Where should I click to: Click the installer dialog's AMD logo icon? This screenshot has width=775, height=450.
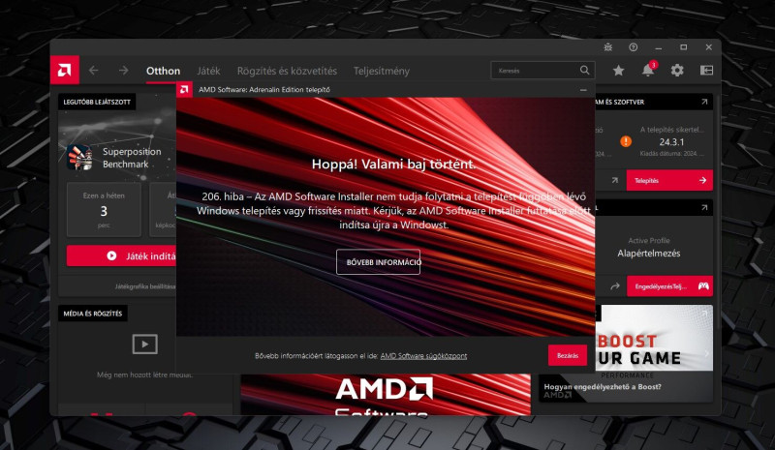pyautogui.click(x=184, y=89)
